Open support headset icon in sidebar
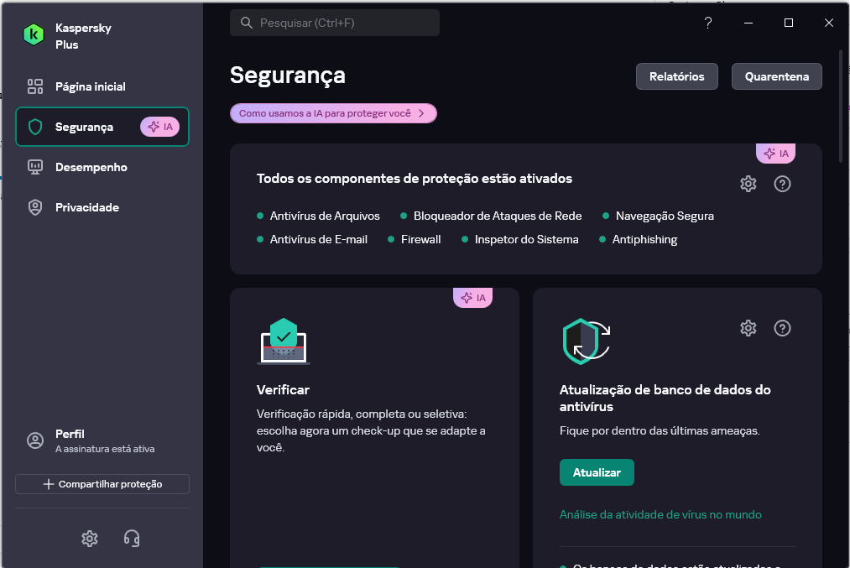This screenshot has height=568, width=850. coord(132,539)
